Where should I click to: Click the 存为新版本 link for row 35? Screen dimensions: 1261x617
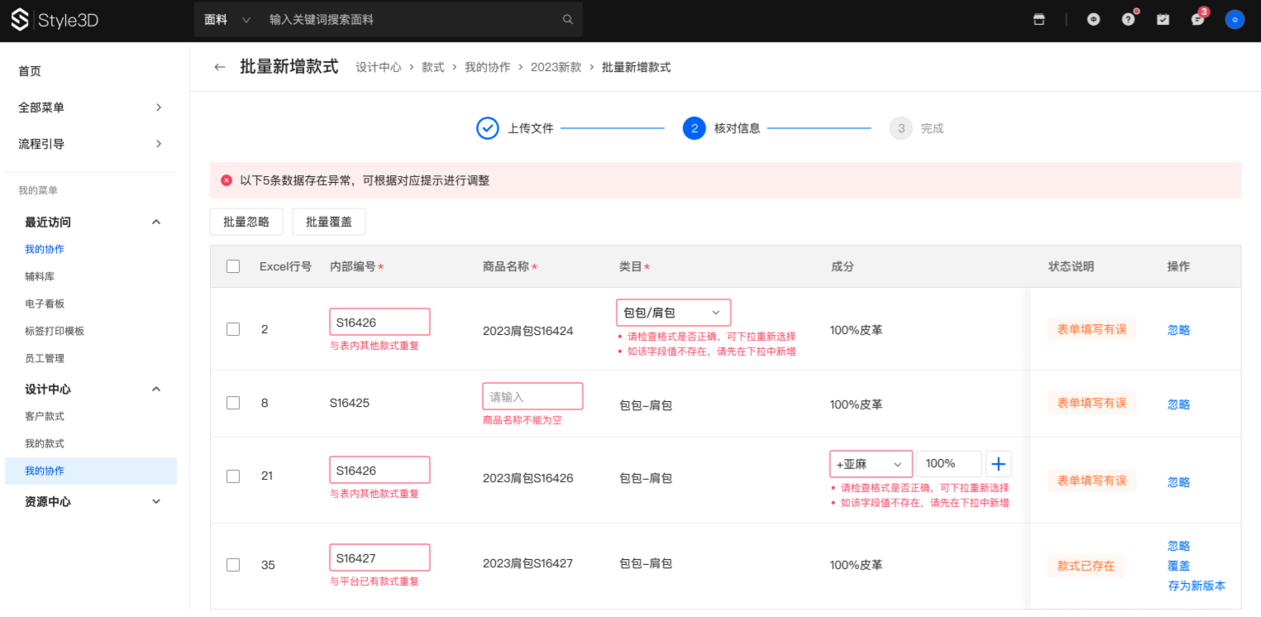pos(1196,586)
